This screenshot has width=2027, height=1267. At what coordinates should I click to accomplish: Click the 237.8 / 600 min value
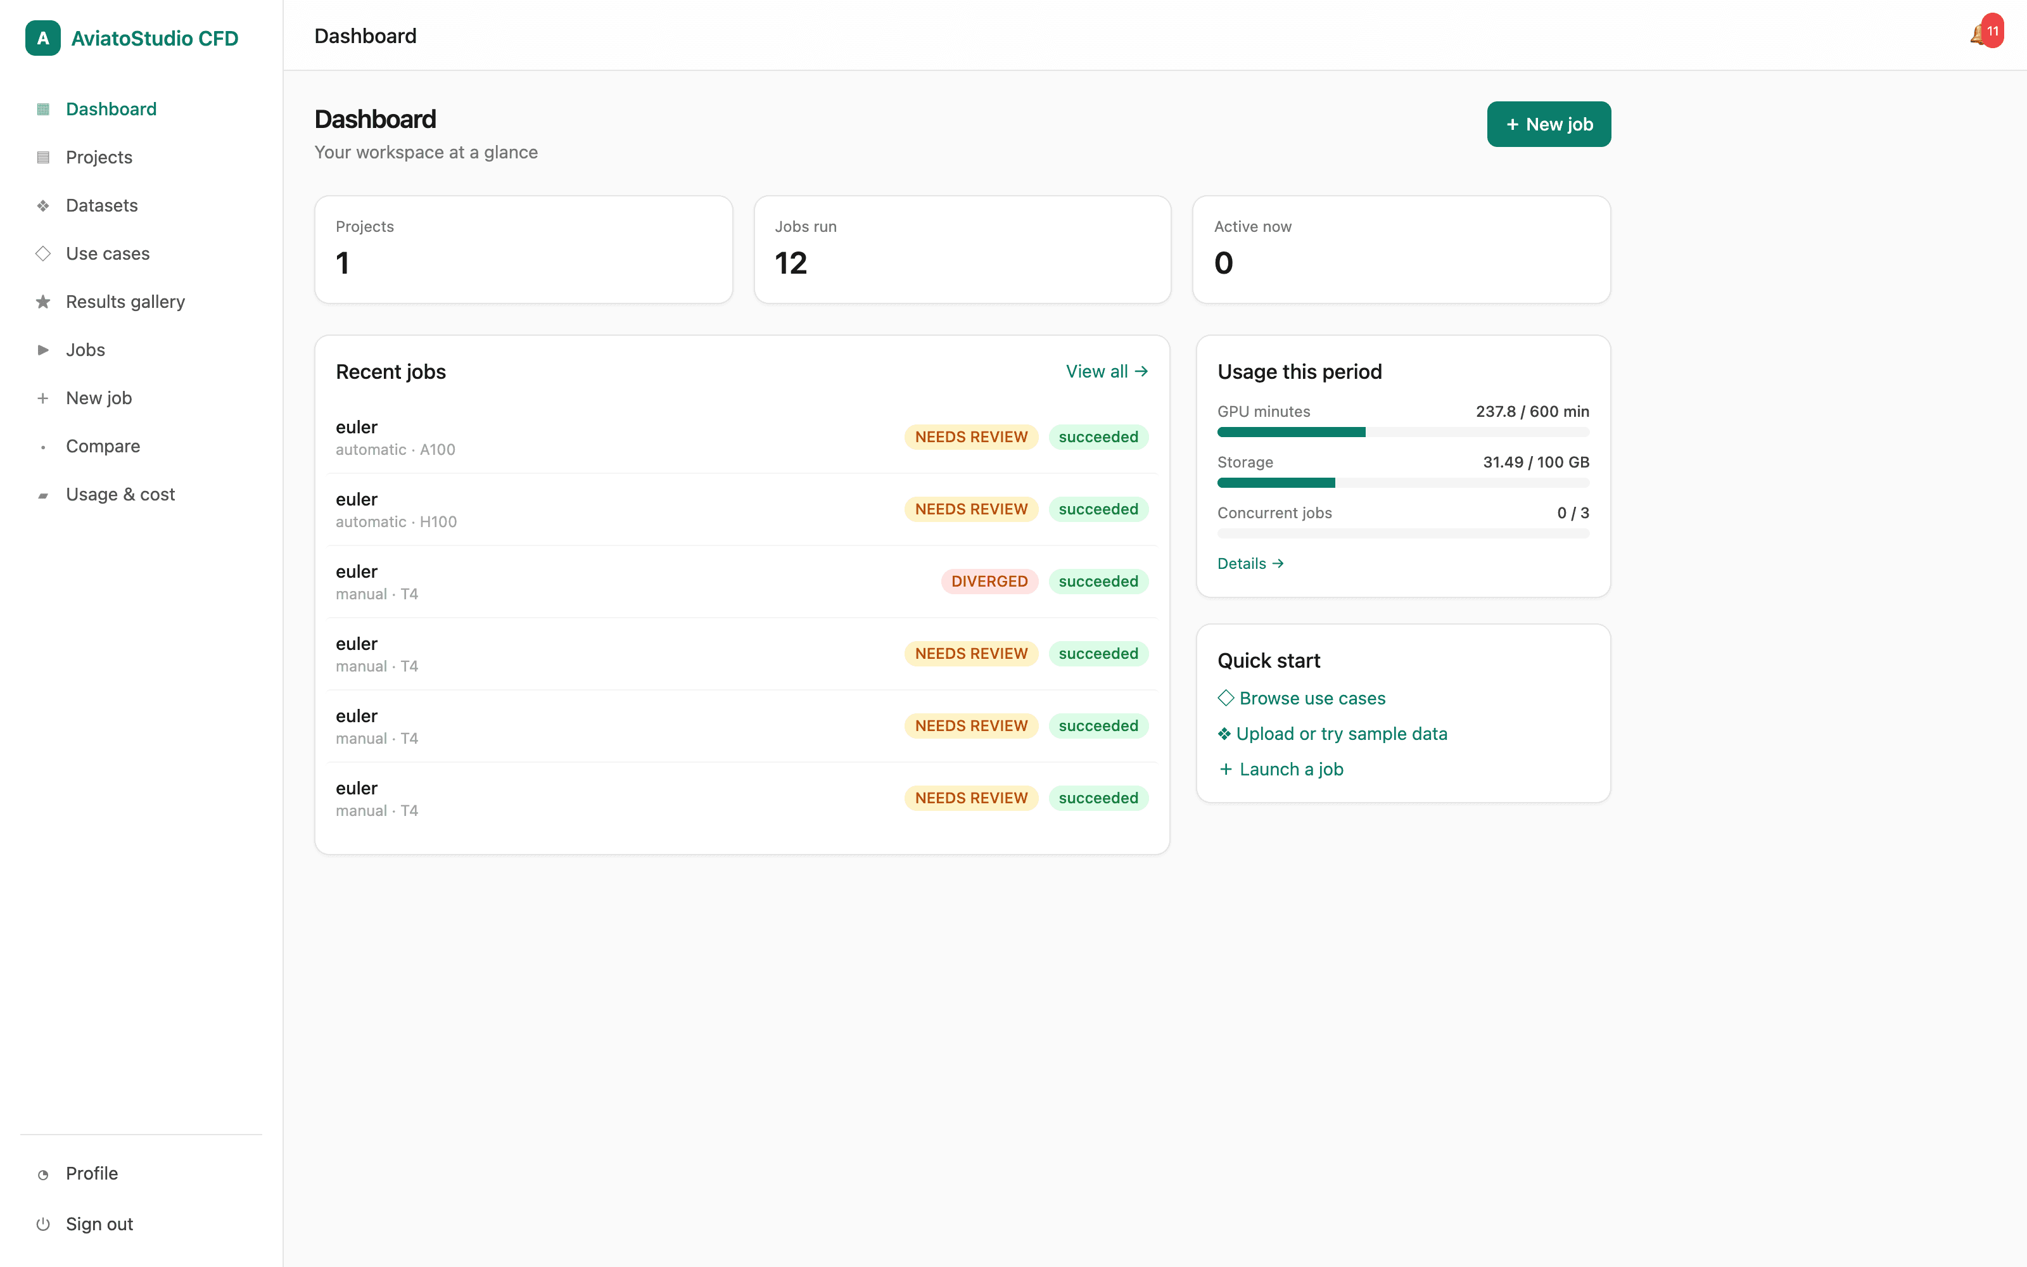[1532, 411]
